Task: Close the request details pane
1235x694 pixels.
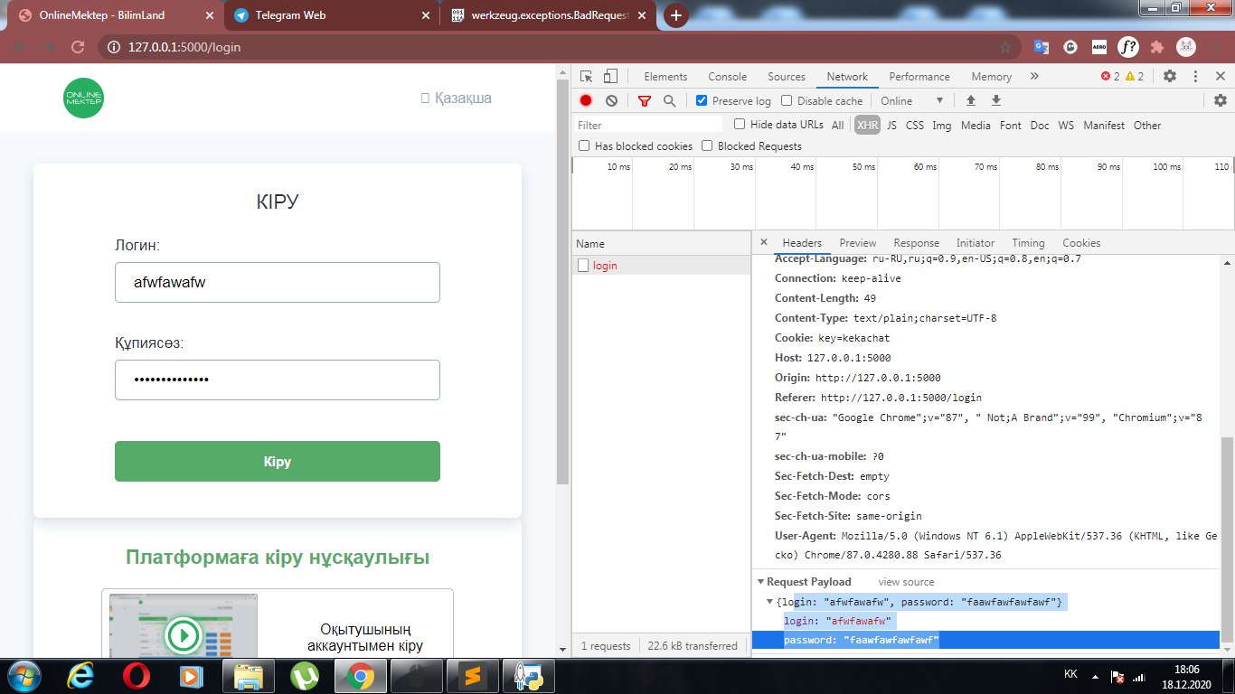Action: click(764, 242)
